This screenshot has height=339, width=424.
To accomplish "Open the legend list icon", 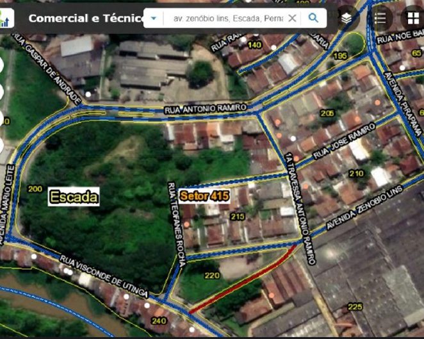I will [380, 18].
